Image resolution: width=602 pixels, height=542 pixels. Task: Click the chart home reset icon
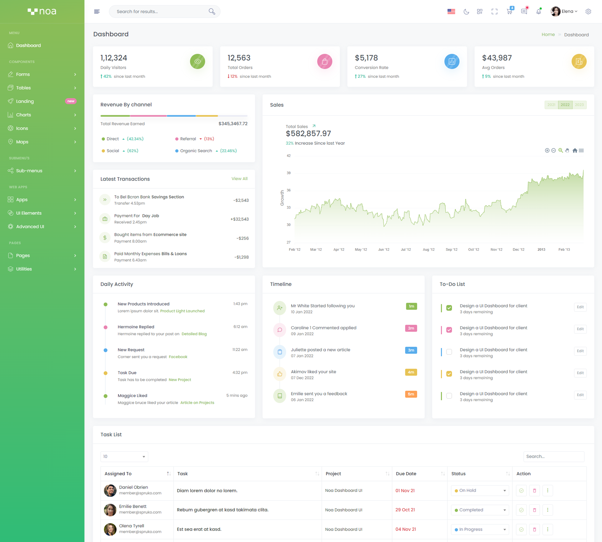click(575, 150)
